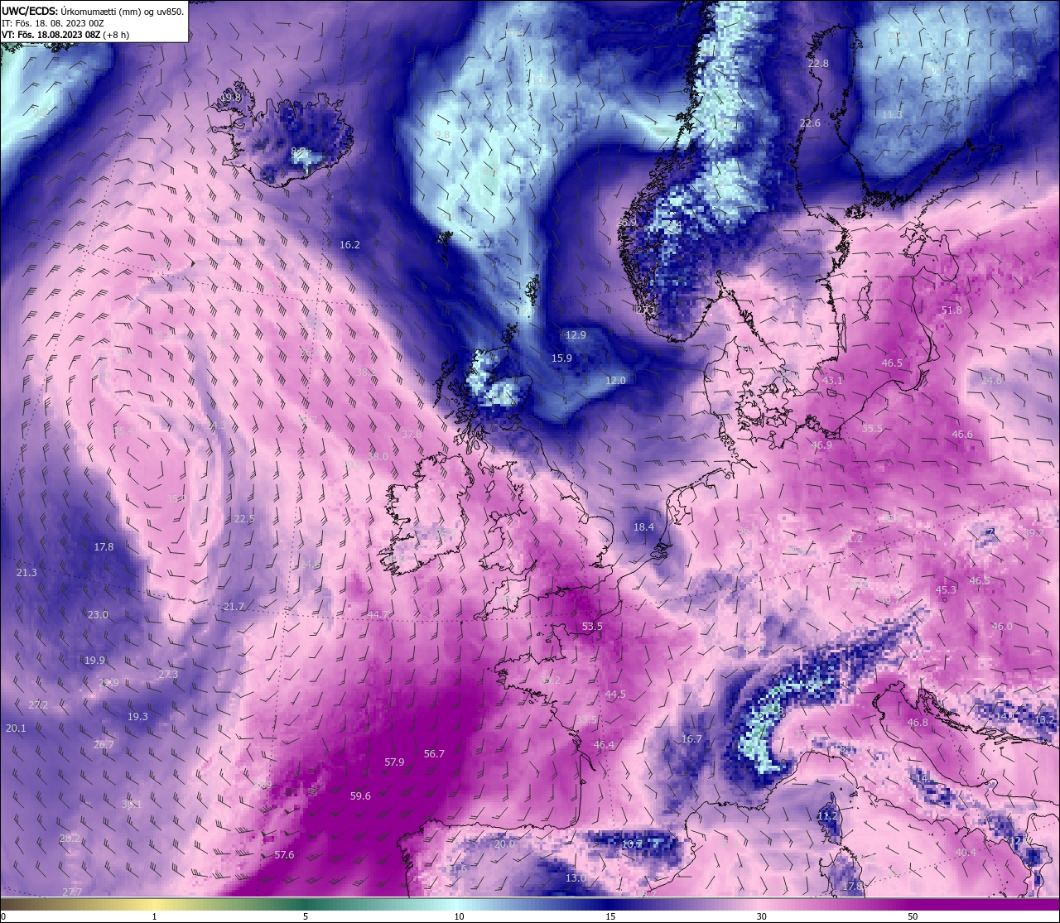
Task: Select the 19.9 value label
Action: pos(94,660)
